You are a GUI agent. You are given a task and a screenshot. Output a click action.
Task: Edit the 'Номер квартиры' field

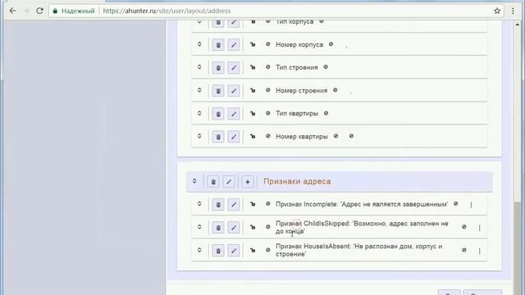pyautogui.click(x=234, y=137)
